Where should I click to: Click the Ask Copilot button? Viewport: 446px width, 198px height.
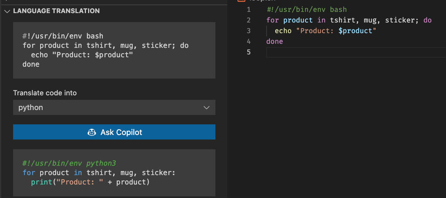point(114,132)
